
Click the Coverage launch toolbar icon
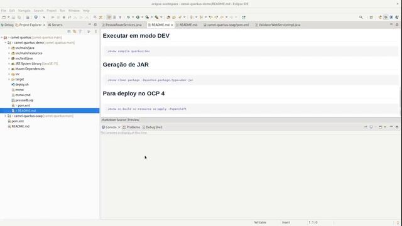point(147,17)
